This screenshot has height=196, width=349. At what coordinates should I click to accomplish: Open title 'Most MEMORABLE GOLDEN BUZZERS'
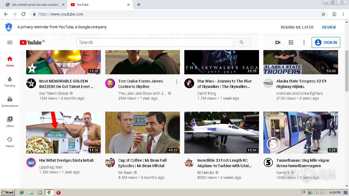[66, 84]
